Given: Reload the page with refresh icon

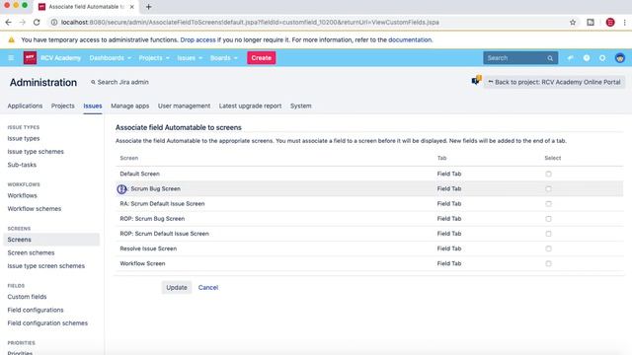Looking at the screenshot, I should click(37, 23).
